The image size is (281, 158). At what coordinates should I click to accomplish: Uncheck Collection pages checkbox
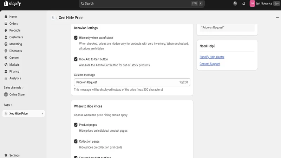click(x=76, y=141)
